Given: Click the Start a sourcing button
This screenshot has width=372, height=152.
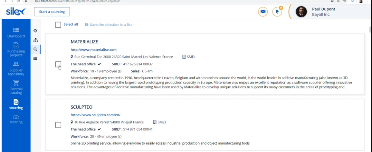Looking at the screenshot, I should pyautogui.click(x=52, y=12).
